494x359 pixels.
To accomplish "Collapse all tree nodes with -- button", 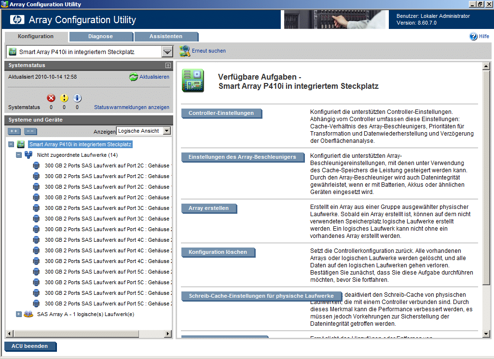I will coord(30,131).
